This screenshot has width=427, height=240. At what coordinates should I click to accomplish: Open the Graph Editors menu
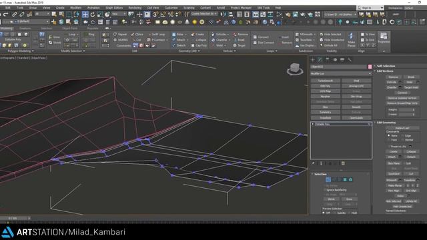[x=114, y=8]
